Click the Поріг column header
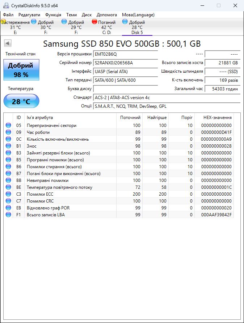244x323 pixels. pos(182,118)
